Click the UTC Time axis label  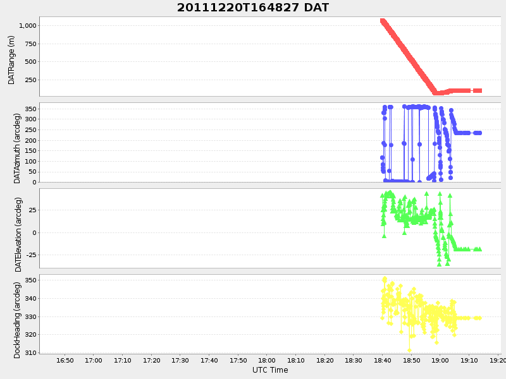coord(270,370)
